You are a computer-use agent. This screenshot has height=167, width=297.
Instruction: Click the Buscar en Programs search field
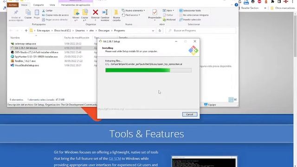(x=201, y=31)
